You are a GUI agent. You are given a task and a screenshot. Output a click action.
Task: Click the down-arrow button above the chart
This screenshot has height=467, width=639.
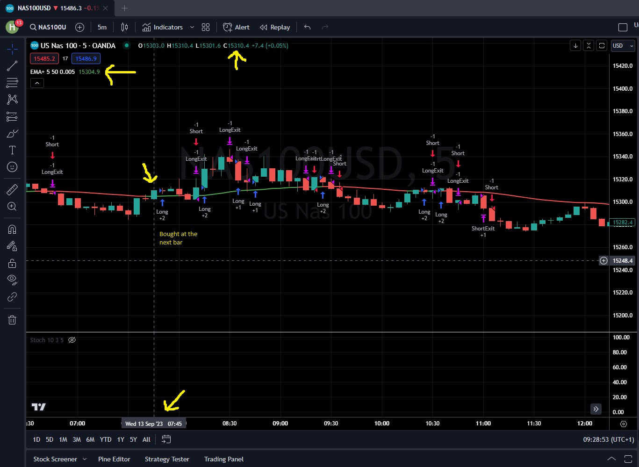click(576, 45)
